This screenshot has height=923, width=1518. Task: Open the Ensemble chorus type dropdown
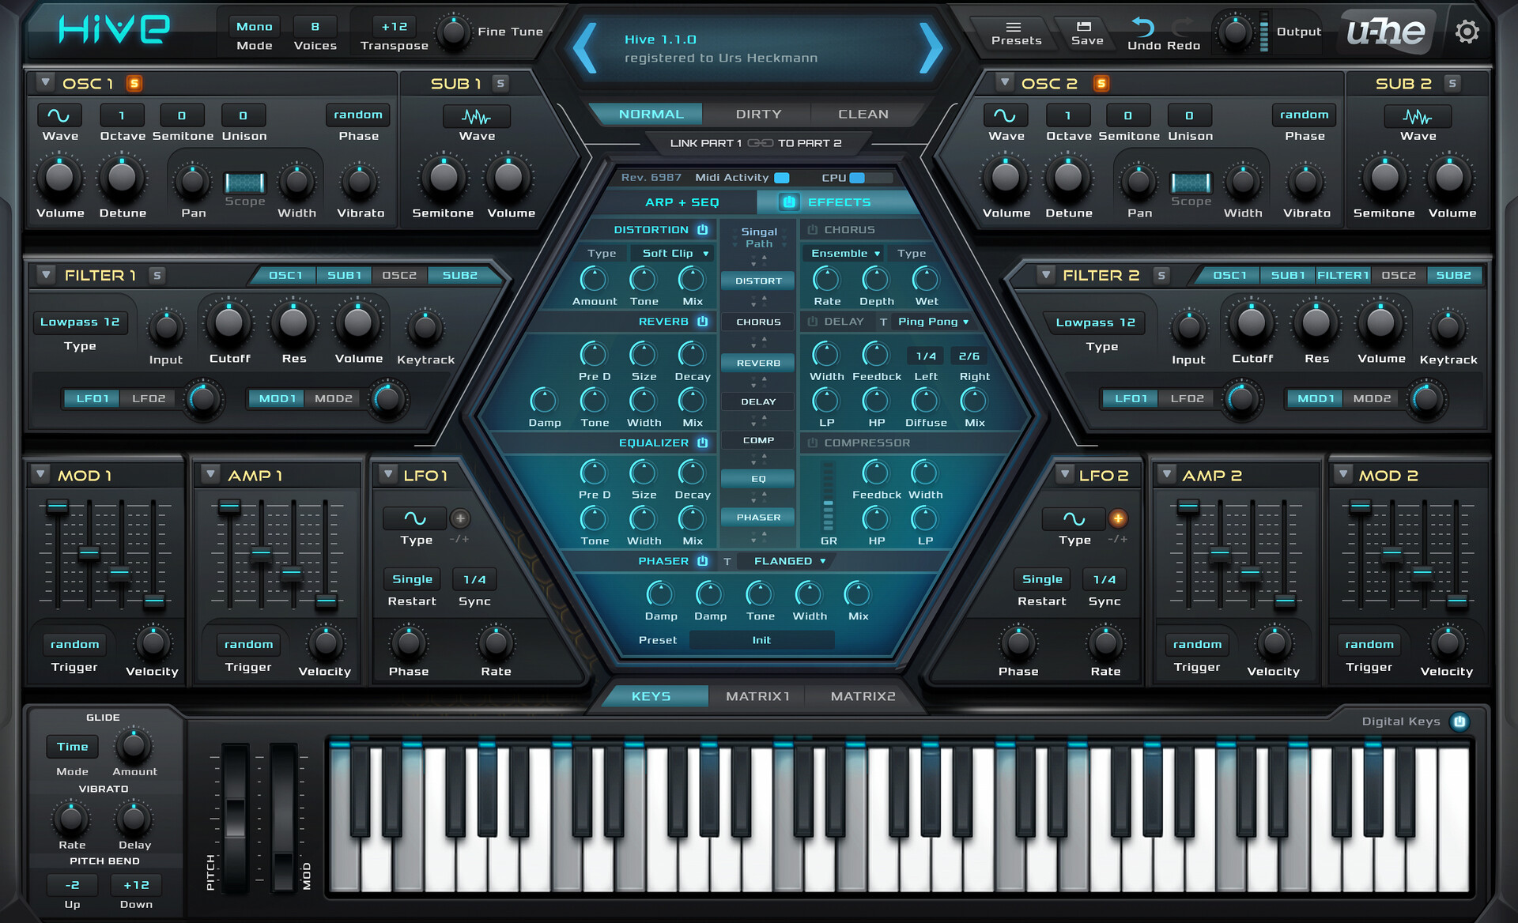844,253
